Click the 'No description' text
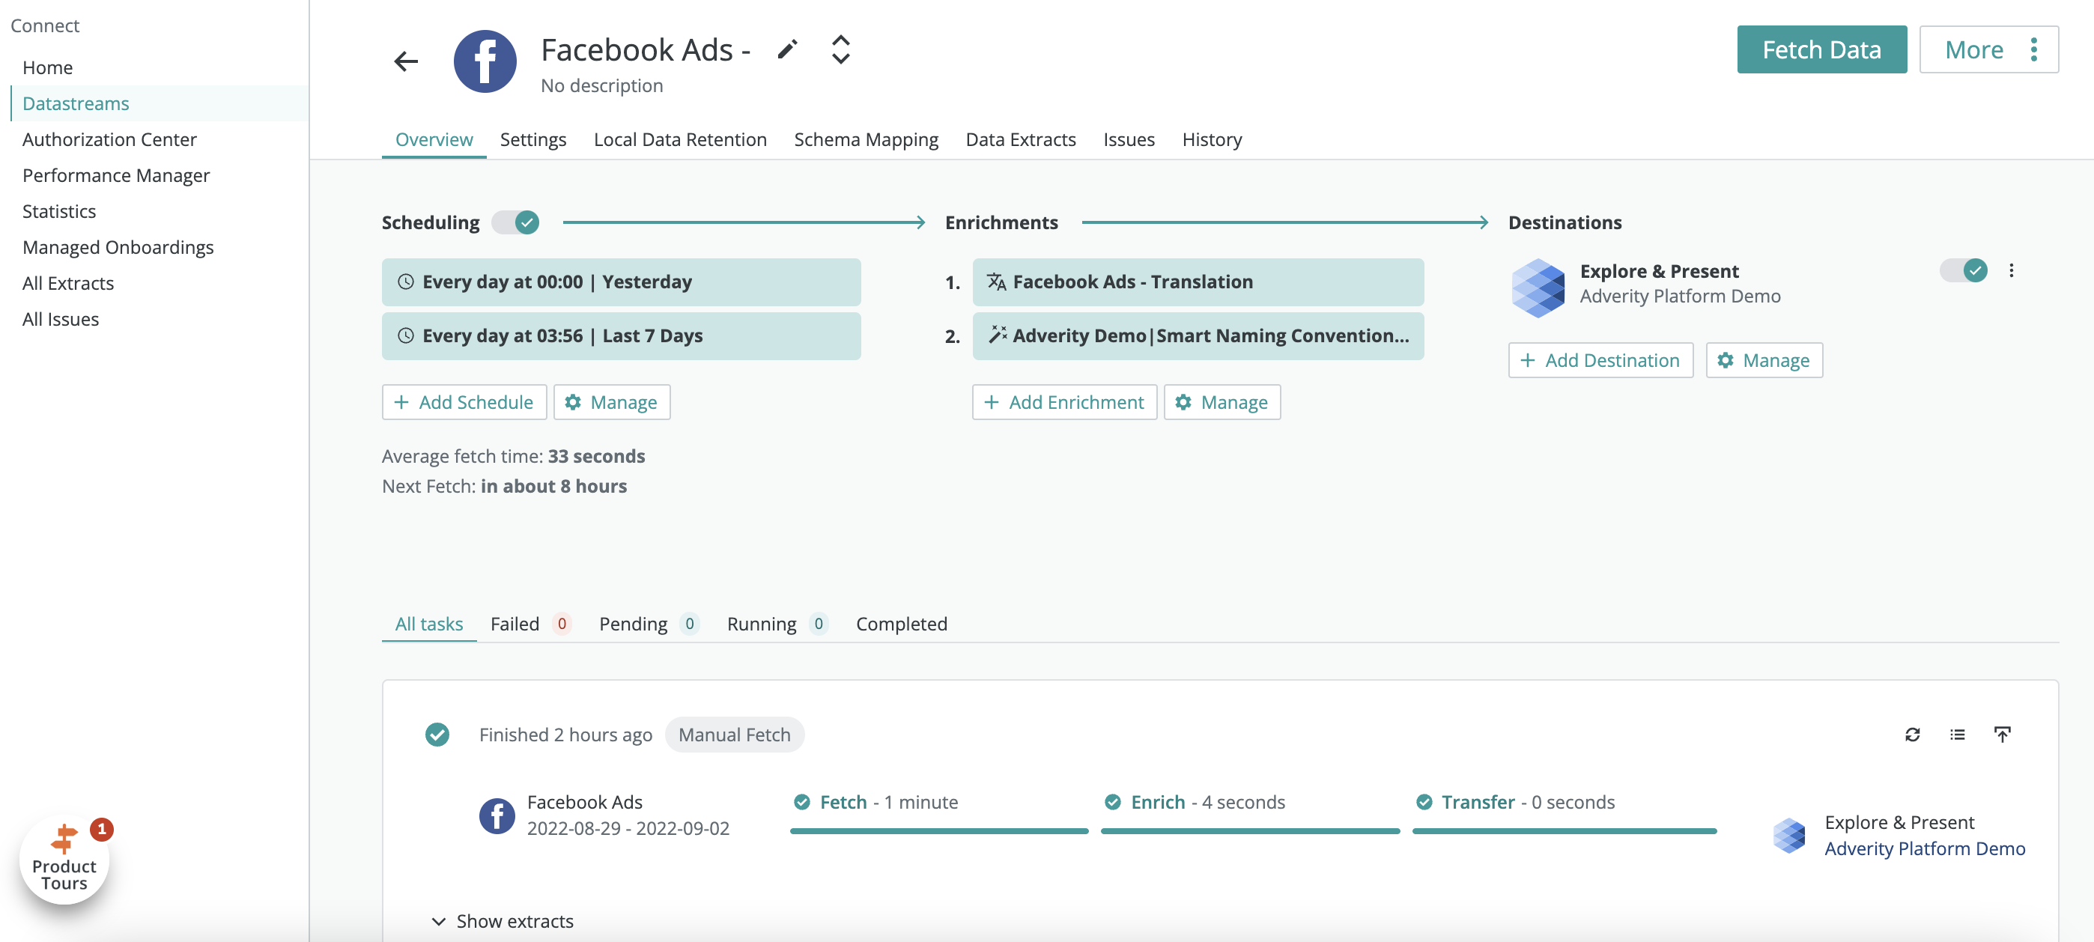This screenshot has height=942, width=2094. pos(601,85)
